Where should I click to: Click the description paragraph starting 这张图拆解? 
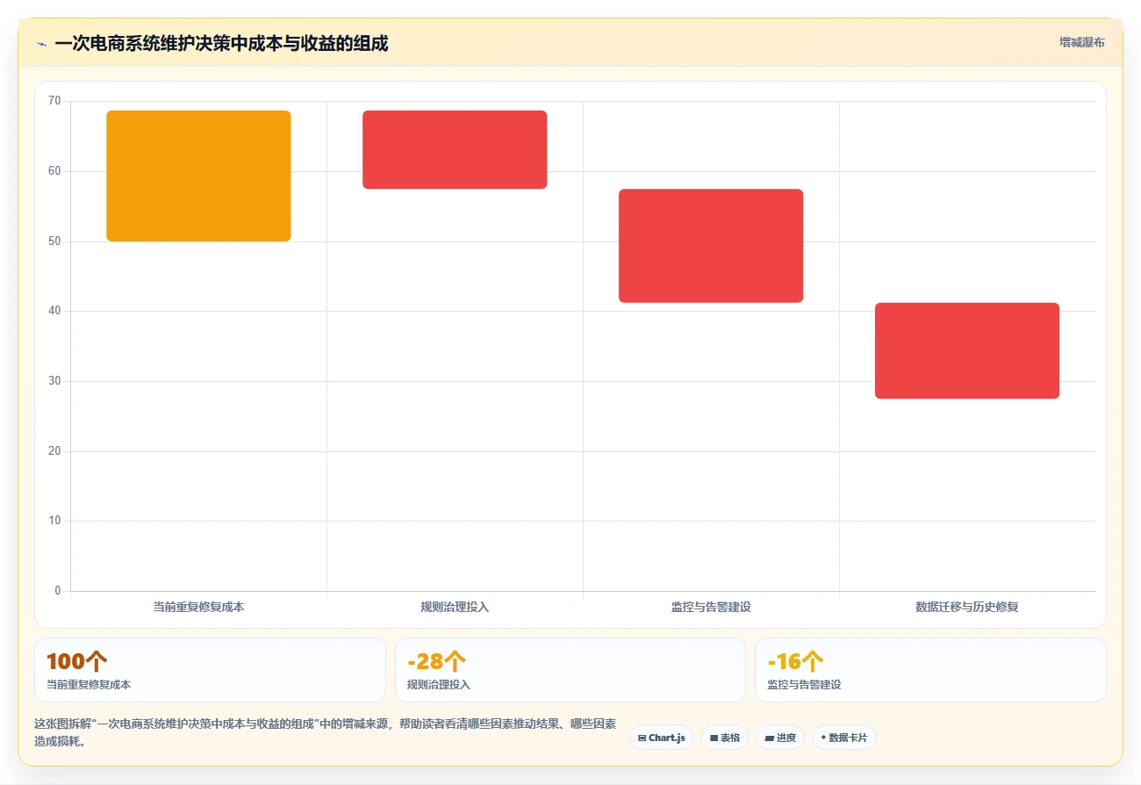[x=325, y=732]
